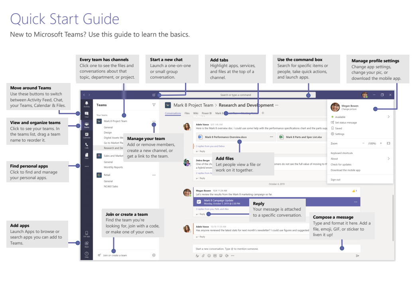
Task: Switch to the channel Files tab
Action: tap(187, 113)
